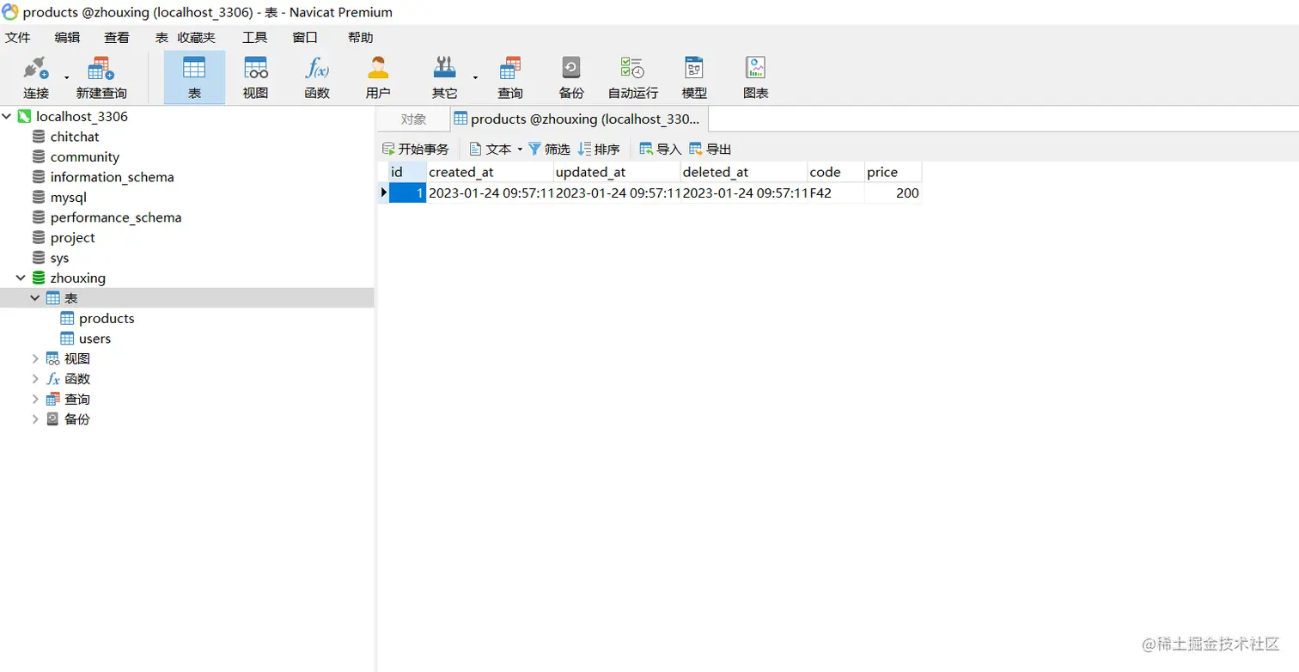Click the Navicat logo in title bar

click(10, 12)
